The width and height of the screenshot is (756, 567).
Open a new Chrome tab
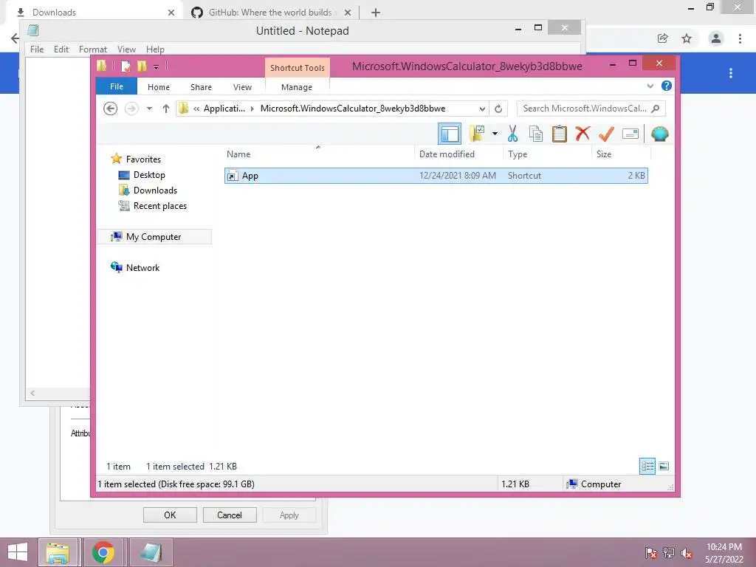(x=376, y=13)
